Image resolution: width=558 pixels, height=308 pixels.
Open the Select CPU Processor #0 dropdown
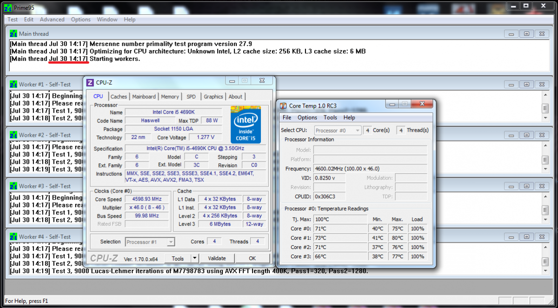click(x=338, y=131)
